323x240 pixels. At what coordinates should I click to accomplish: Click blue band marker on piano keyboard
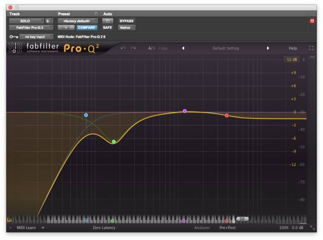(86, 220)
